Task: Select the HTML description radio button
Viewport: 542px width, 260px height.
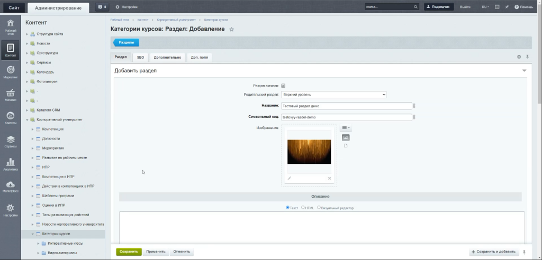Action: pos(303,208)
